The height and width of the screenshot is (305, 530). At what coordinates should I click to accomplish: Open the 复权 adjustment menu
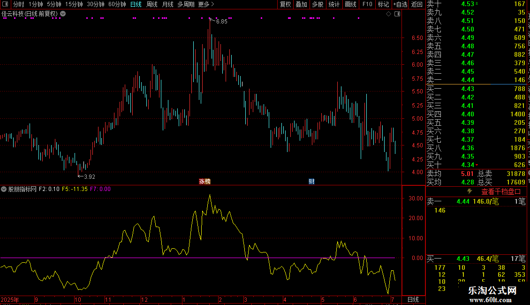click(285, 4)
